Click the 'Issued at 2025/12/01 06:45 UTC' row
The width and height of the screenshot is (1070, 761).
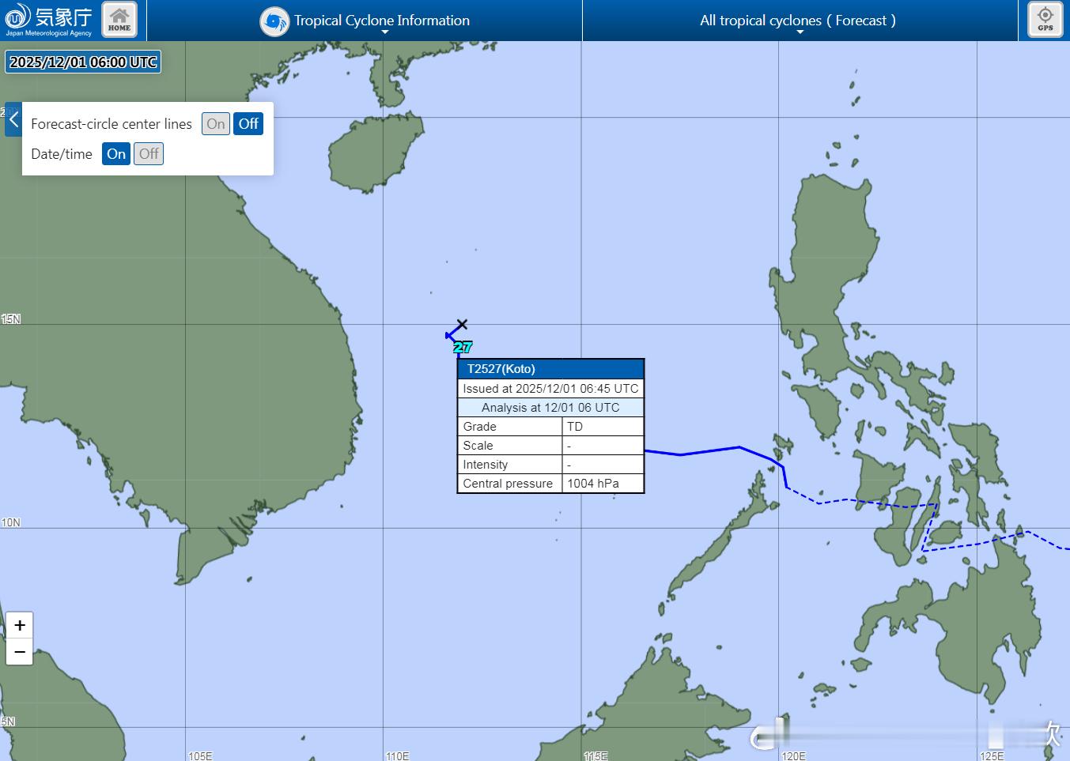[550, 389]
